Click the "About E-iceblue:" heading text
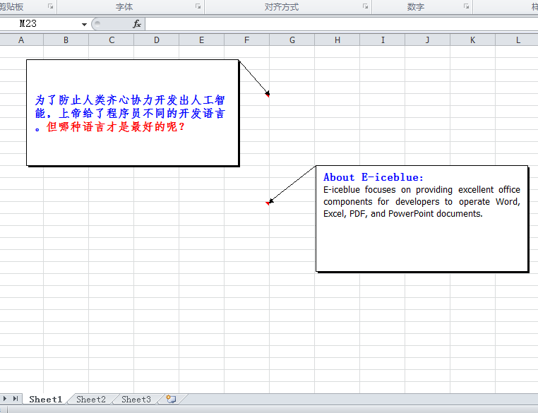 (x=373, y=177)
